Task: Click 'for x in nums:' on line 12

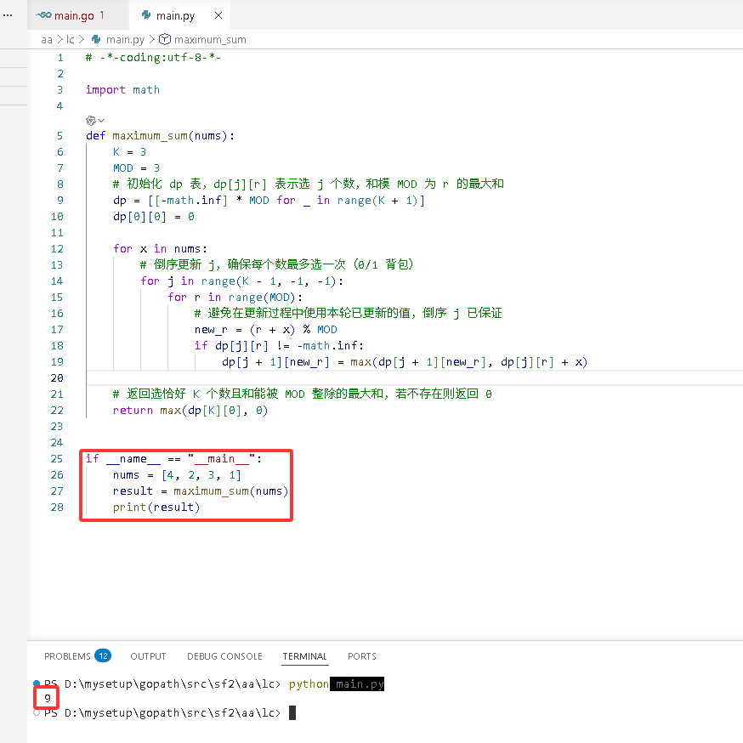Action: coord(160,249)
